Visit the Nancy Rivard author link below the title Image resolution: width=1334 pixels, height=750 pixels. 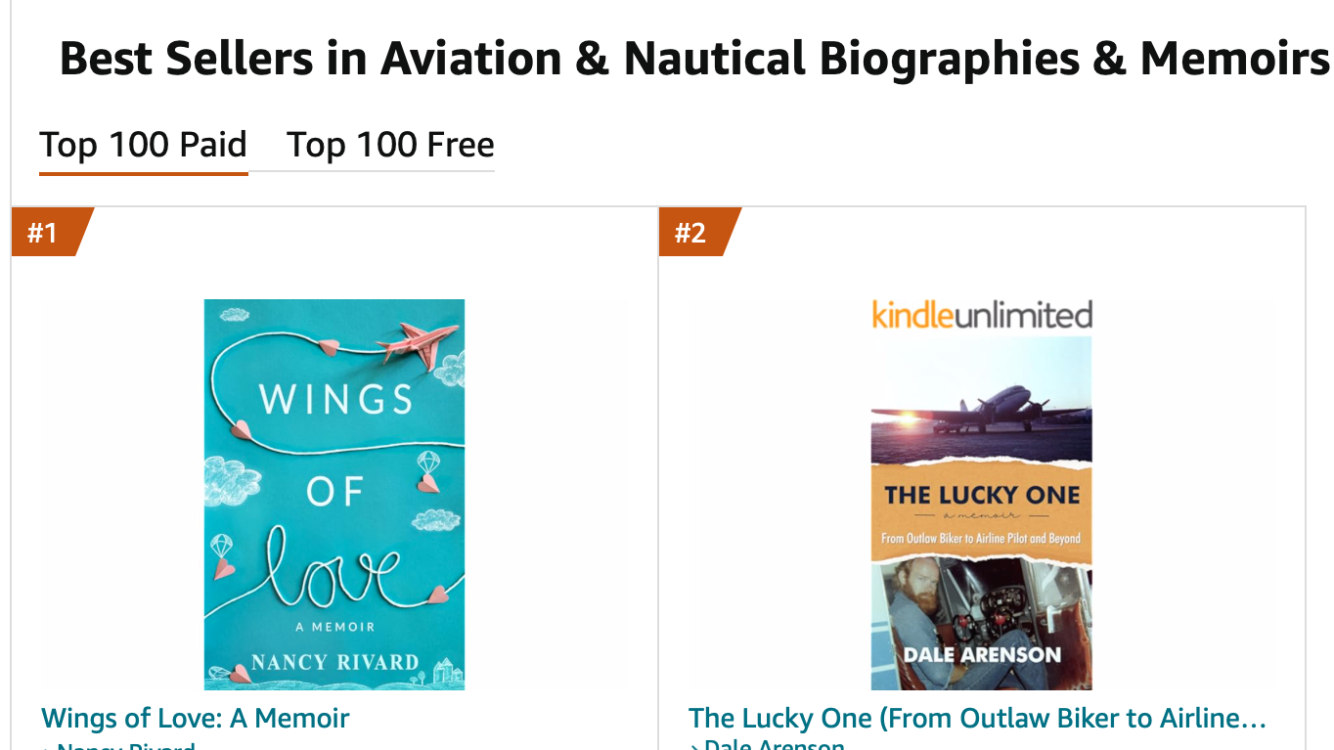click(x=126, y=746)
